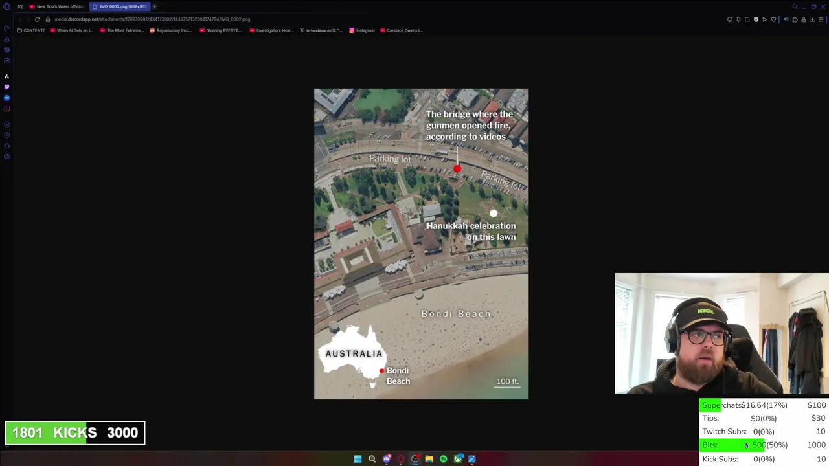The height and width of the screenshot is (466, 829).
Task: Open the CONTENT? bookmarks folder
Action: coord(31,30)
